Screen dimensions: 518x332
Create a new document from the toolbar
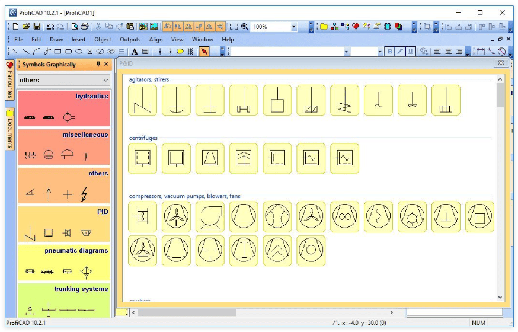(15, 27)
